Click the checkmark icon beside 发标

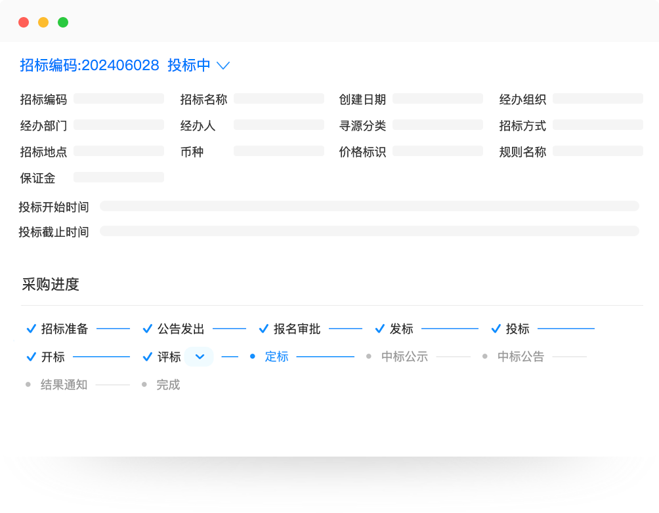pyautogui.click(x=379, y=329)
